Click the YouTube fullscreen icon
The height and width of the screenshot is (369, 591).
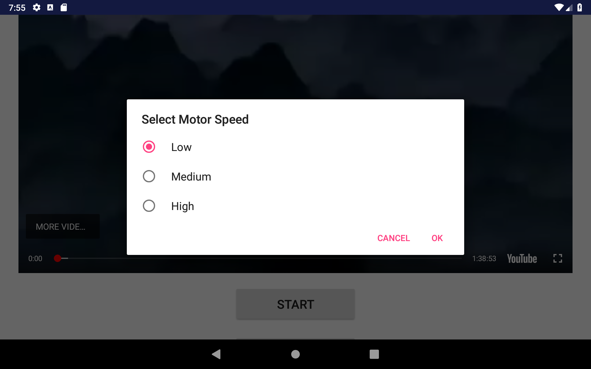pyautogui.click(x=557, y=258)
